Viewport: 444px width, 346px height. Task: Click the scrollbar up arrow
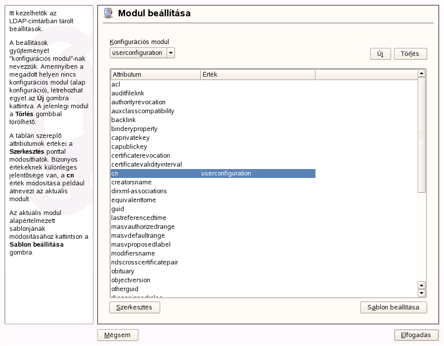[x=421, y=74]
